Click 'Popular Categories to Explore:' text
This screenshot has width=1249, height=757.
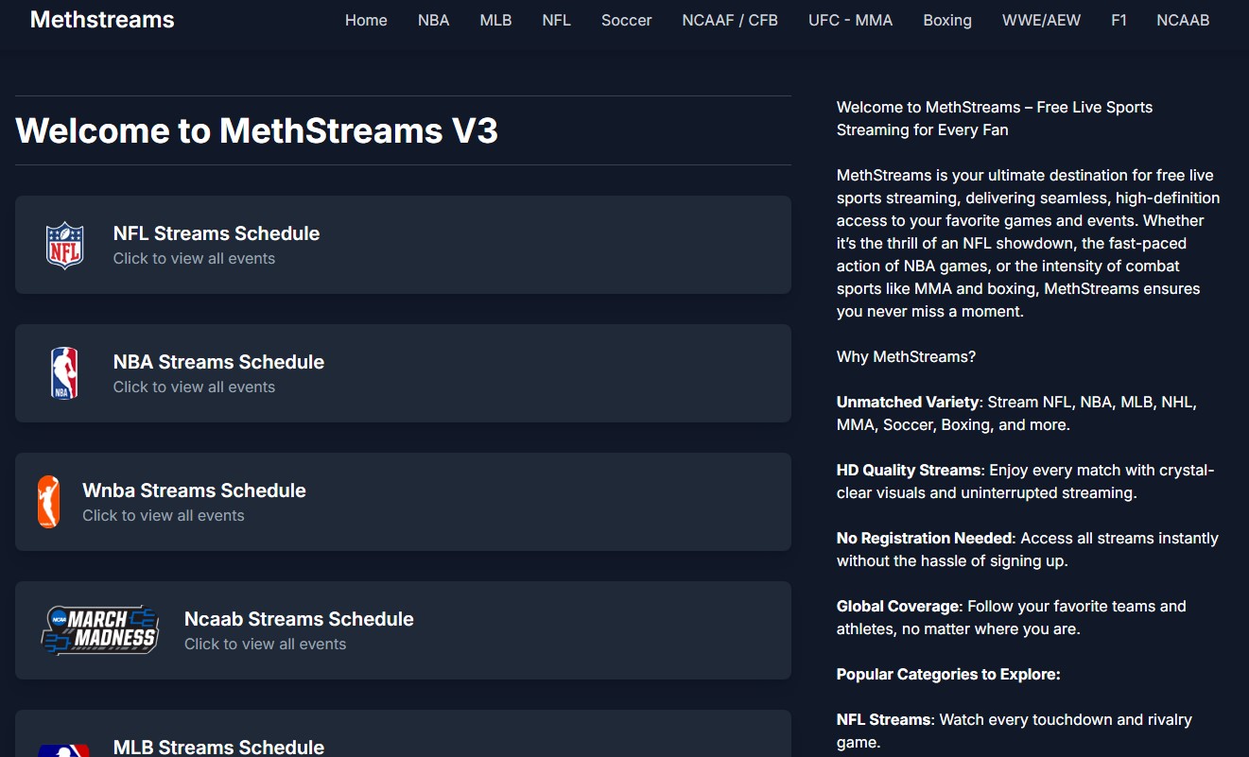tap(948, 674)
